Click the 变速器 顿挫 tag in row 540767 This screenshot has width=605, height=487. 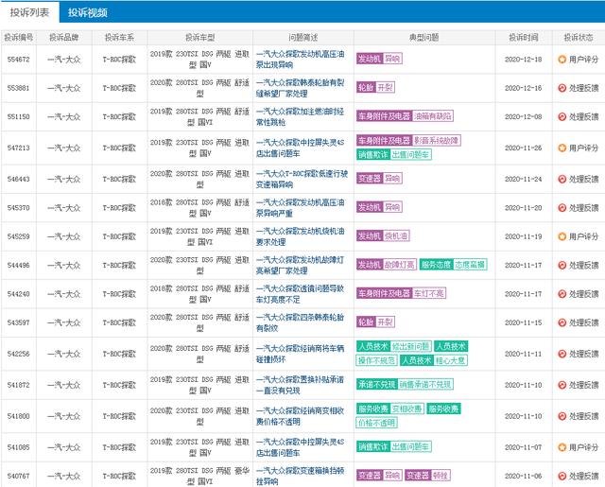click(x=427, y=476)
